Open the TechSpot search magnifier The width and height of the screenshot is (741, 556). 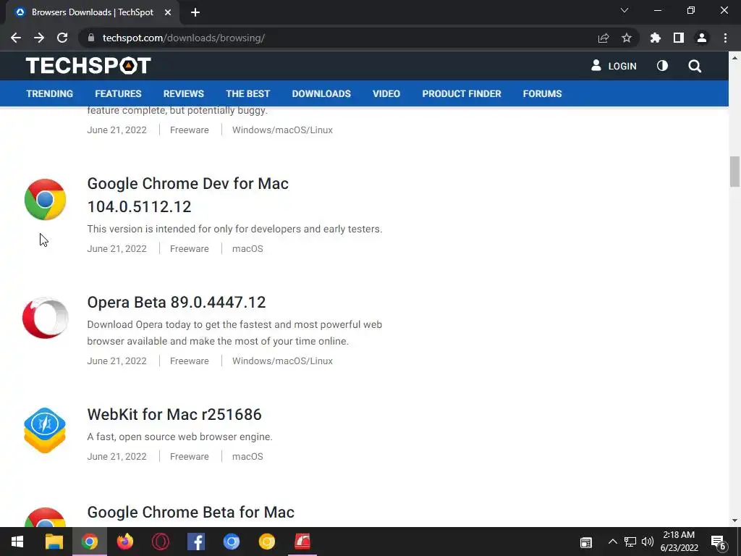tap(695, 66)
